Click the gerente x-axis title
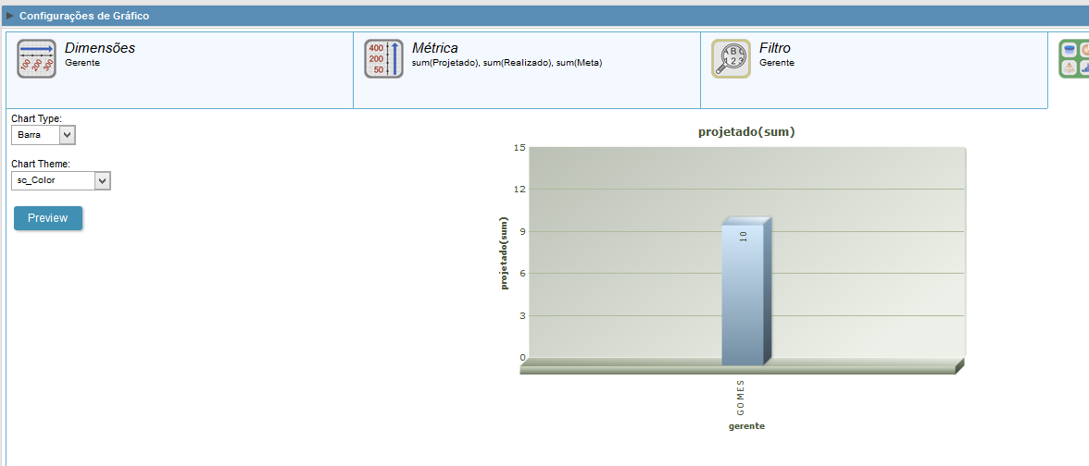Viewport: 1089px width, 466px height. pos(746,426)
